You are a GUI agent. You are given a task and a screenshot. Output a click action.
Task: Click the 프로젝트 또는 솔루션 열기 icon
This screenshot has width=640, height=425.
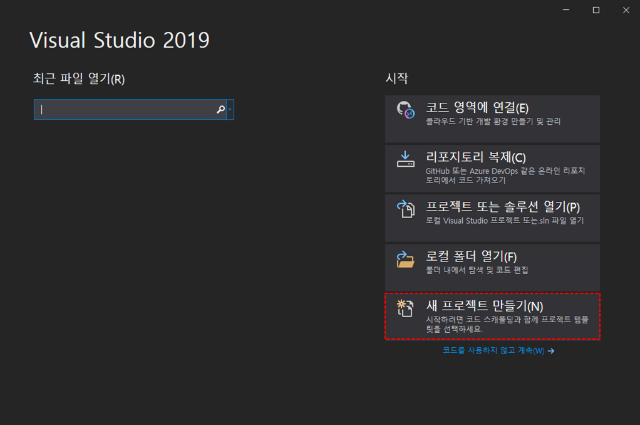click(406, 209)
